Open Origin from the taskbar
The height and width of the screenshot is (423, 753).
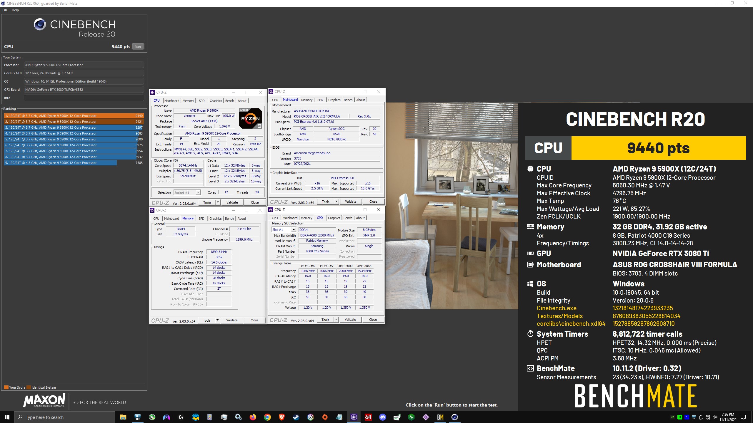pyautogui.click(x=325, y=417)
